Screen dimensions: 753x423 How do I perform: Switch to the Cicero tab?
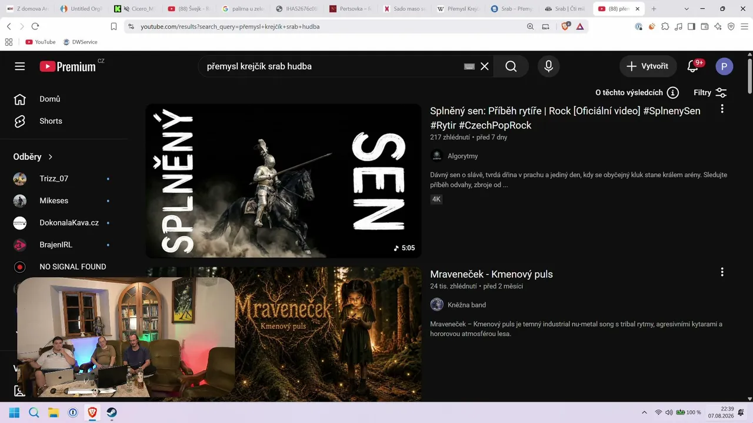click(x=135, y=9)
